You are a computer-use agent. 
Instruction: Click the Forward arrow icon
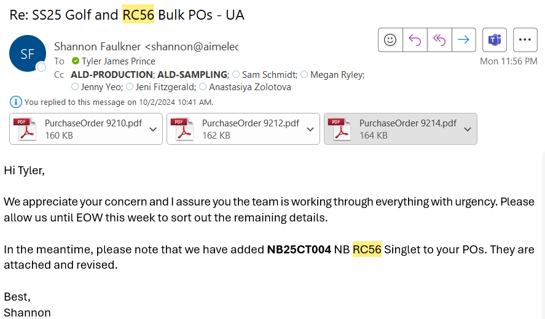tap(464, 40)
